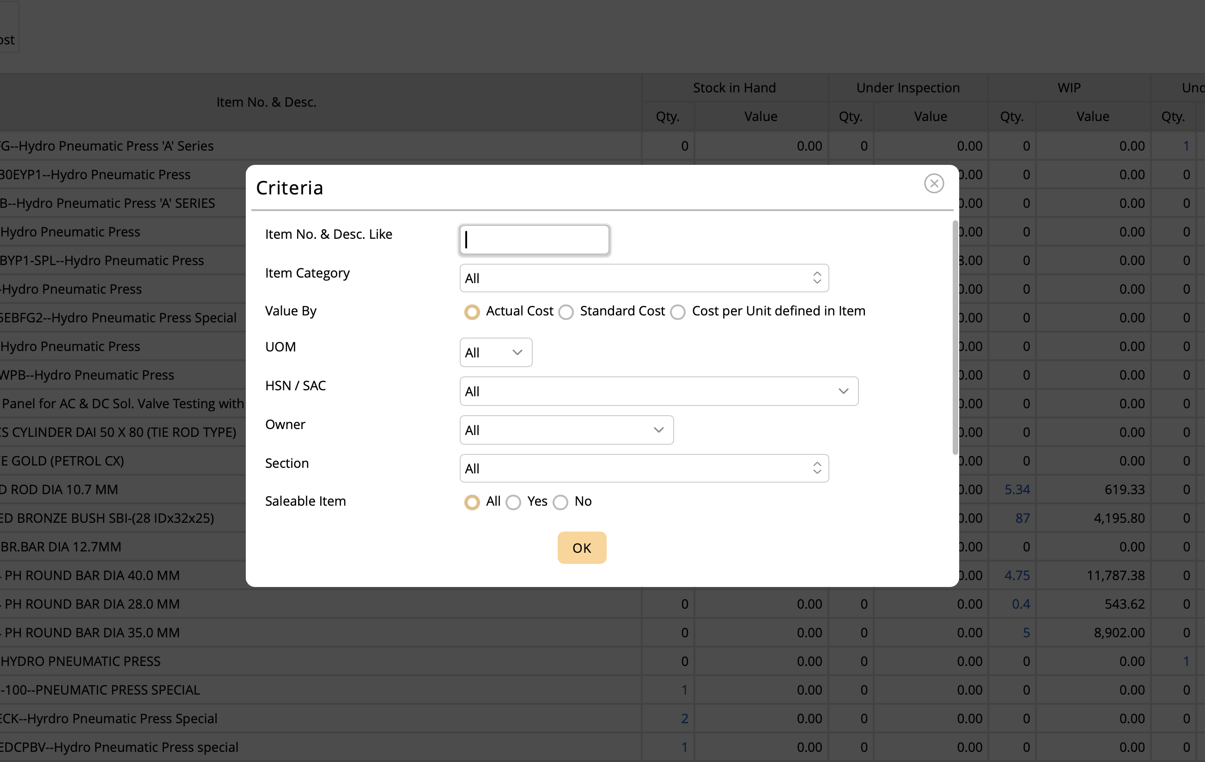The image size is (1205, 762).
Task: Open stock quantity link 2 for Hyrdro Pneumatic Press Special
Action: [685, 719]
